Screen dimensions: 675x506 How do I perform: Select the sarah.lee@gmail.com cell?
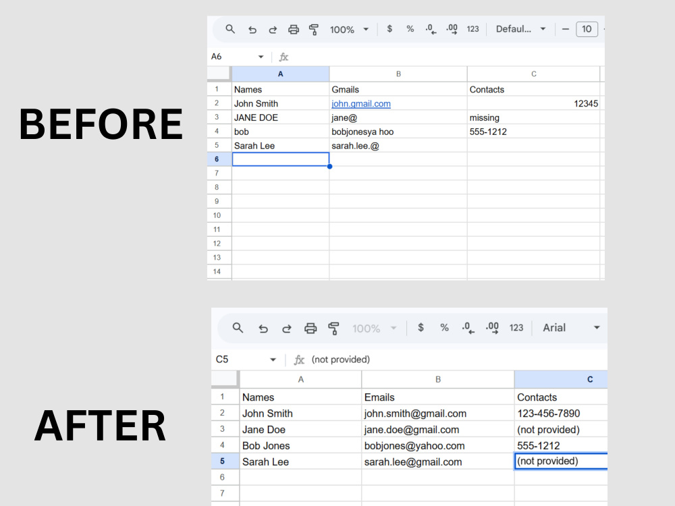point(438,461)
